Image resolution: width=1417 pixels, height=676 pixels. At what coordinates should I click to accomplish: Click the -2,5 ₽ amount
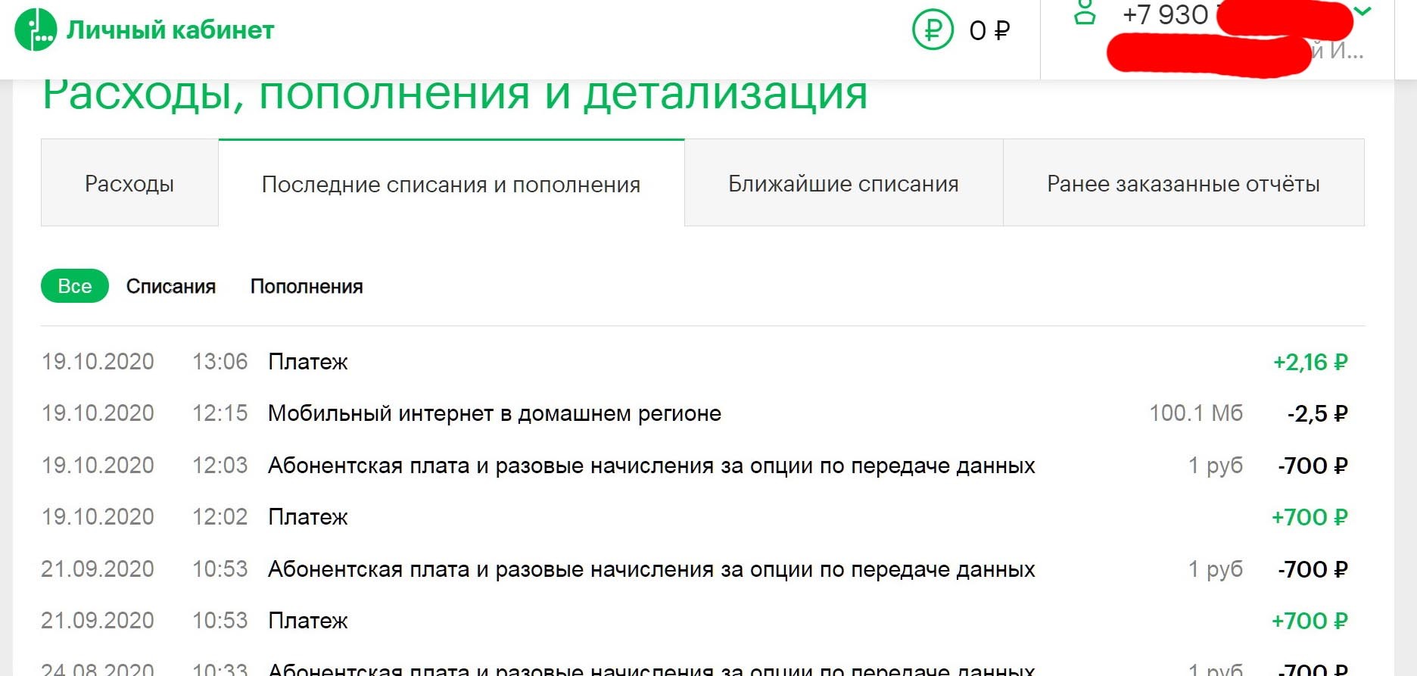1317,413
